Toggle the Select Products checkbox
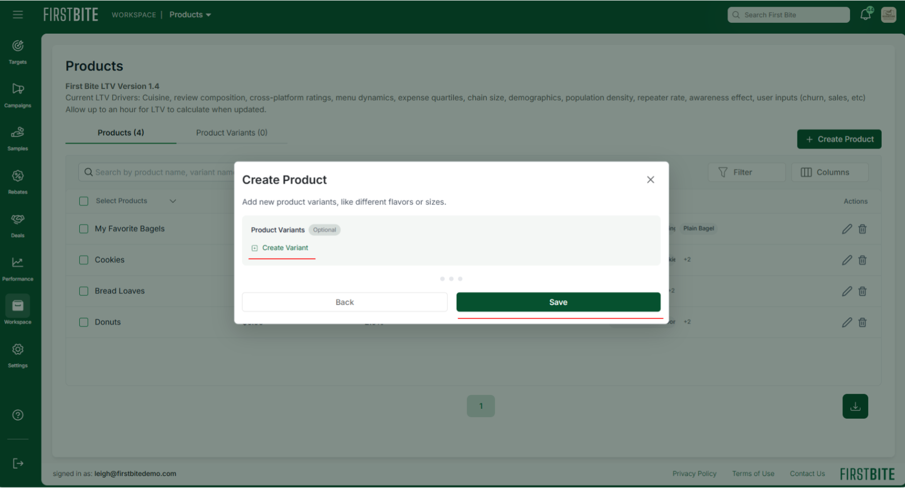 [x=84, y=201]
